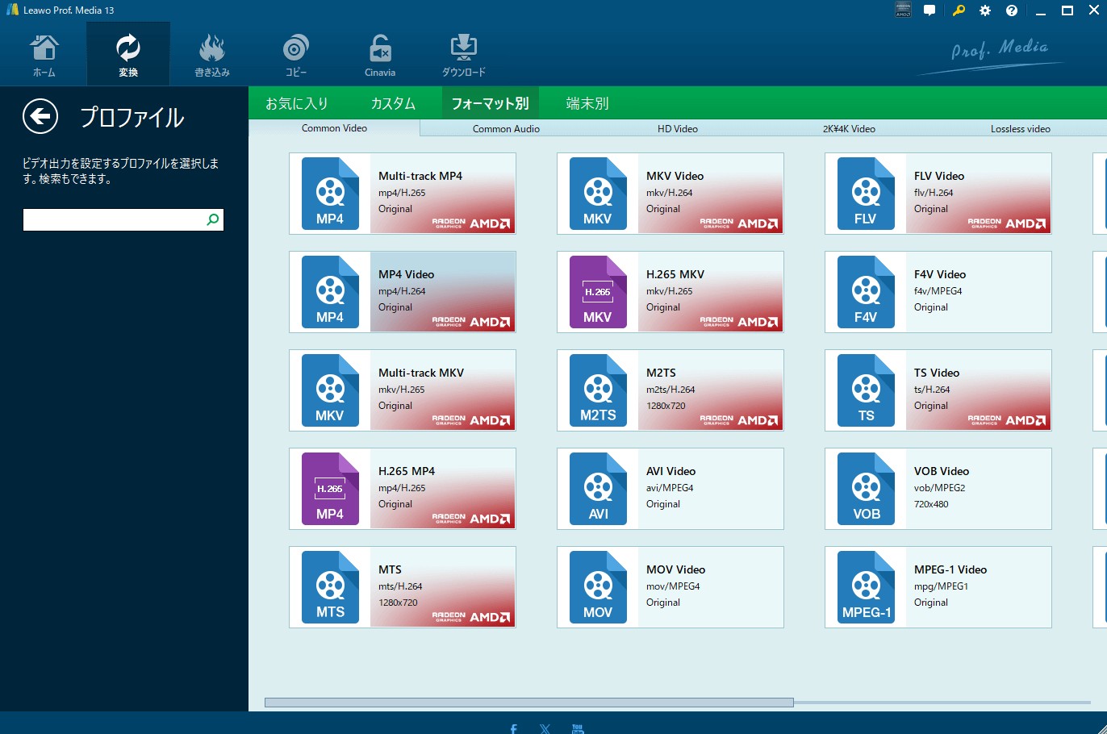Viewport: 1107px width, 734px height.
Task: Select the FLV file icon
Action: (866, 194)
